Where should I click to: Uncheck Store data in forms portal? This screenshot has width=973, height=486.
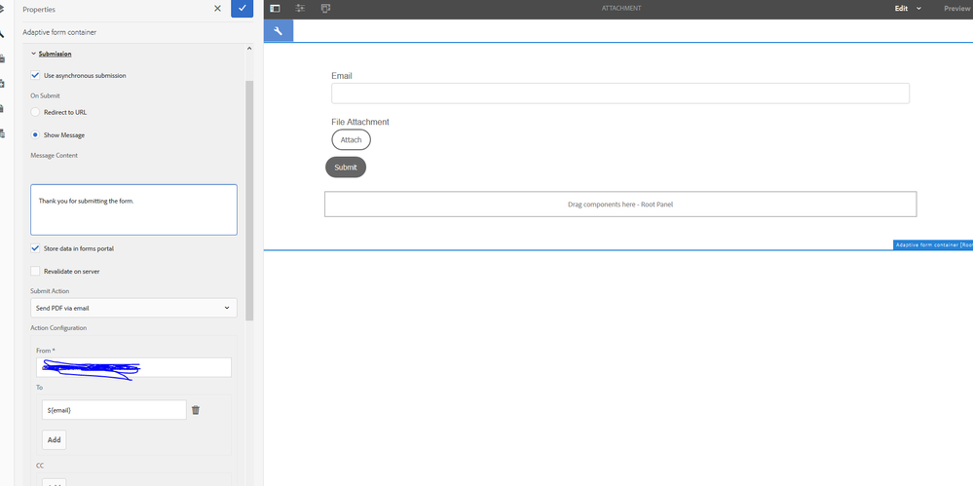click(x=36, y=248)
